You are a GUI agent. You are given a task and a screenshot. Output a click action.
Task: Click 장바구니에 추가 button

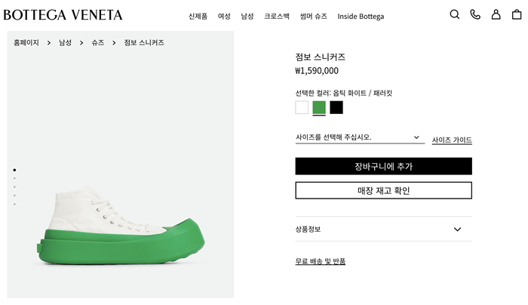coord(383,166)
